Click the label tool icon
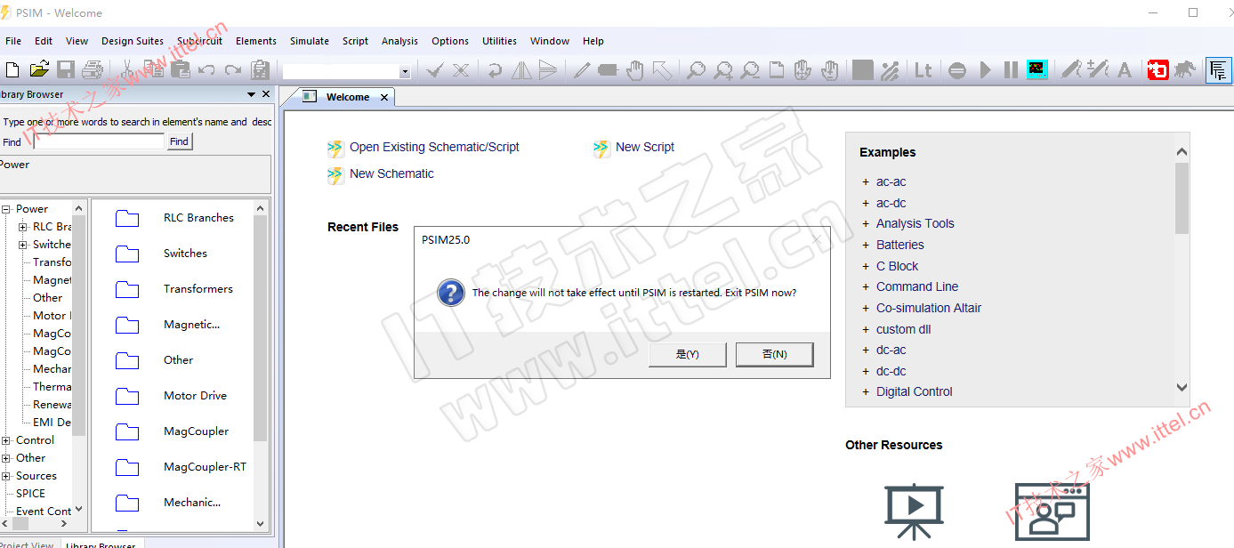This screenshot has width=1234, height=548. point(608,69)
